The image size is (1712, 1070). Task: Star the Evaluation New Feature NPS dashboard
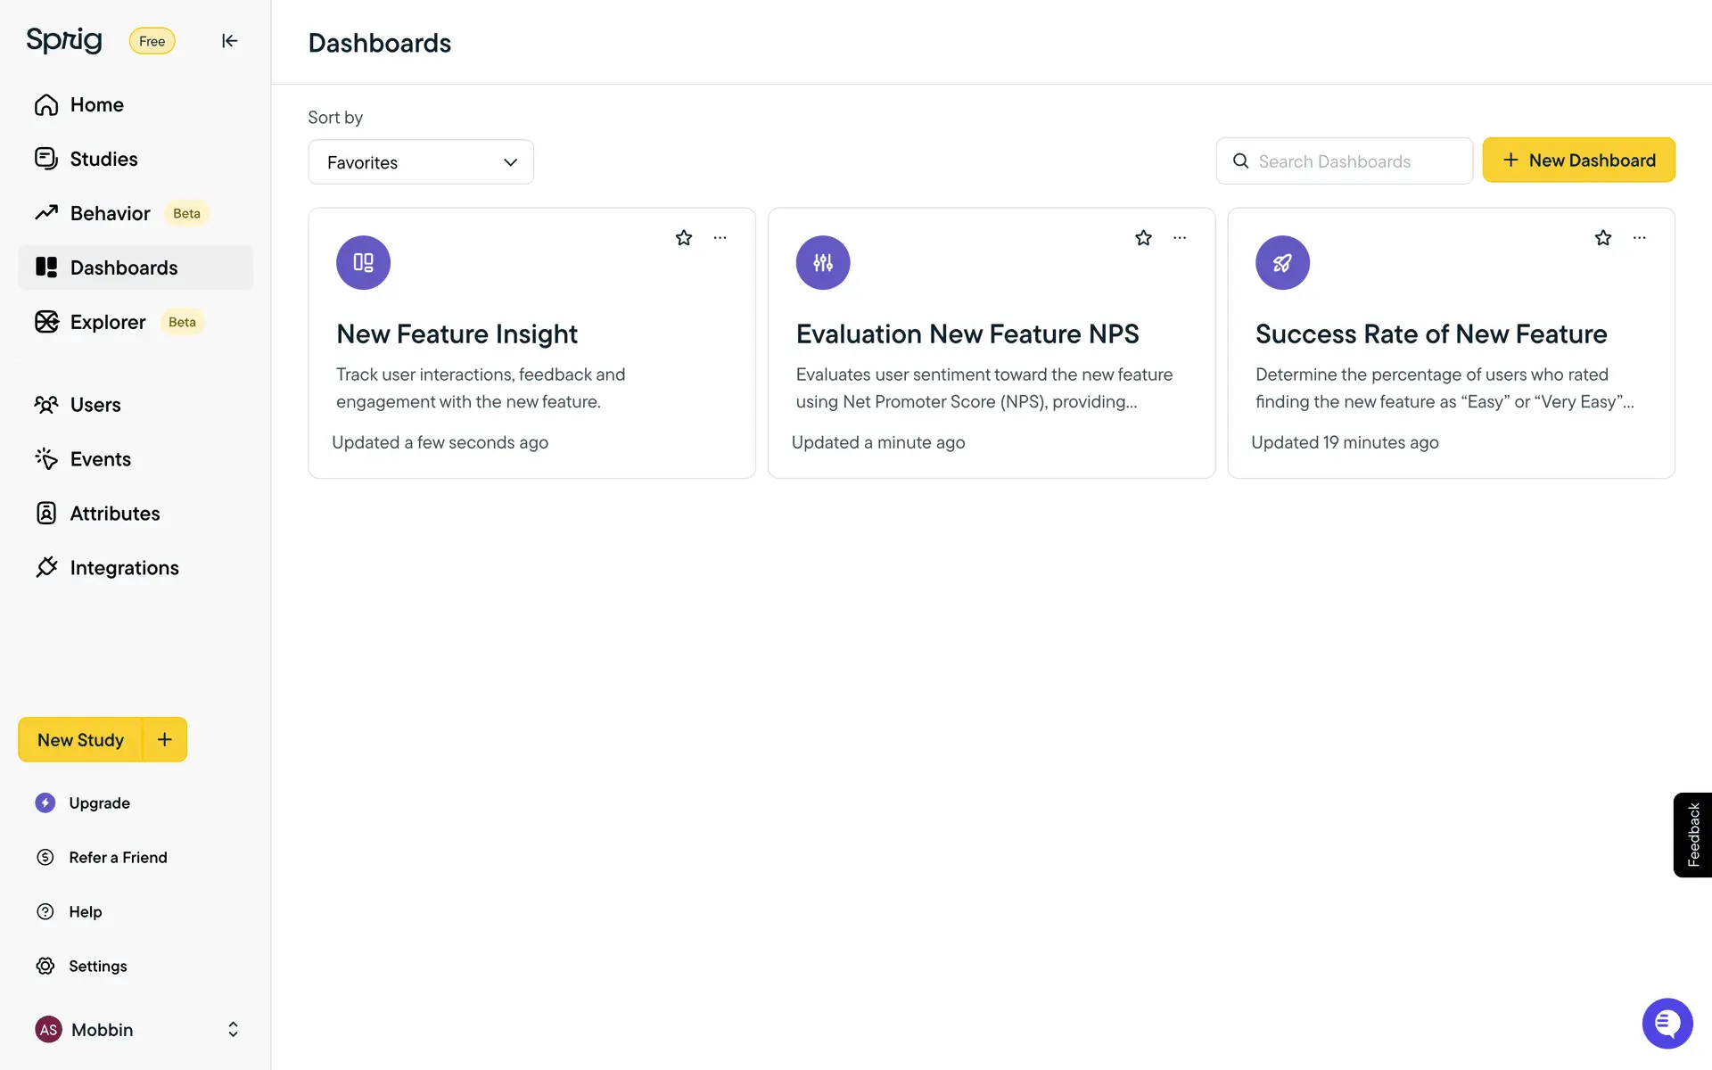tap(1143, 238)
